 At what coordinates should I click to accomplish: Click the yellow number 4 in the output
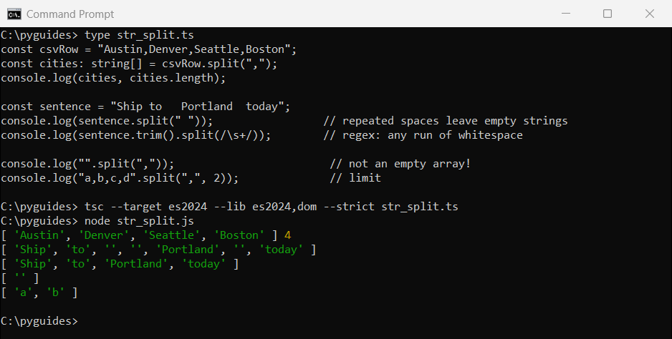[x=287, y=235]
